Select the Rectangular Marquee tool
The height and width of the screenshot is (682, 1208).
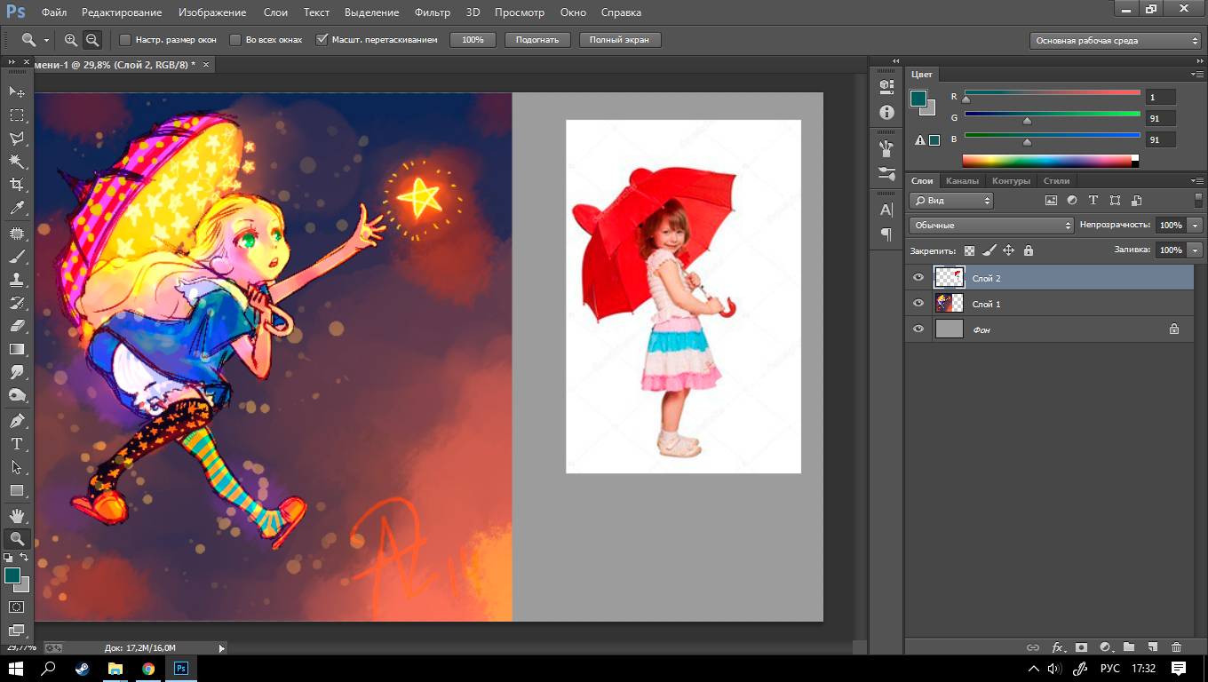(17, 115)
